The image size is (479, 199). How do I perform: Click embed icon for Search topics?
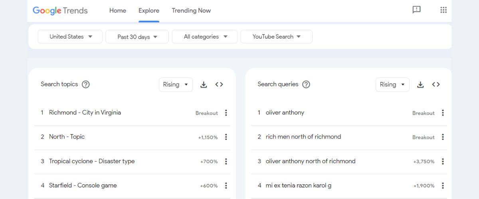click(219, 84)
